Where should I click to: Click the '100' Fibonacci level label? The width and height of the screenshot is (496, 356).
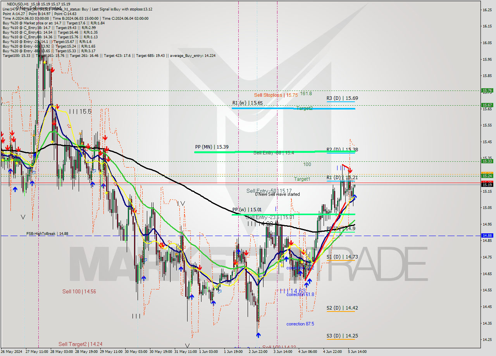tap(307, 164)
